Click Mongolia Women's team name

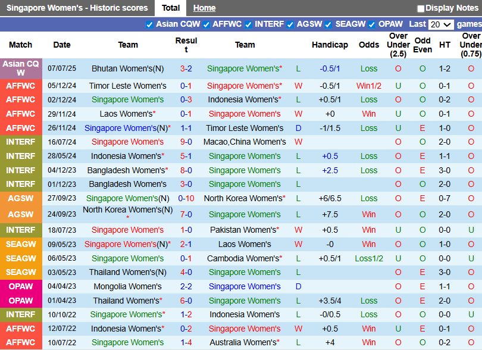click(x=127, y=286)
